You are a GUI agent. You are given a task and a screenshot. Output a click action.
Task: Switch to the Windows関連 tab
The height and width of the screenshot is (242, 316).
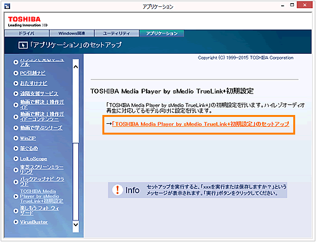(x=71, y=33)
